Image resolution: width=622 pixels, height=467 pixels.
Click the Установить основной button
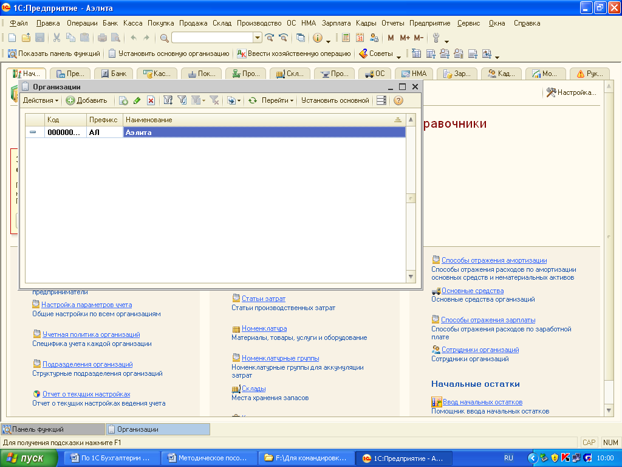click(335, 100)
